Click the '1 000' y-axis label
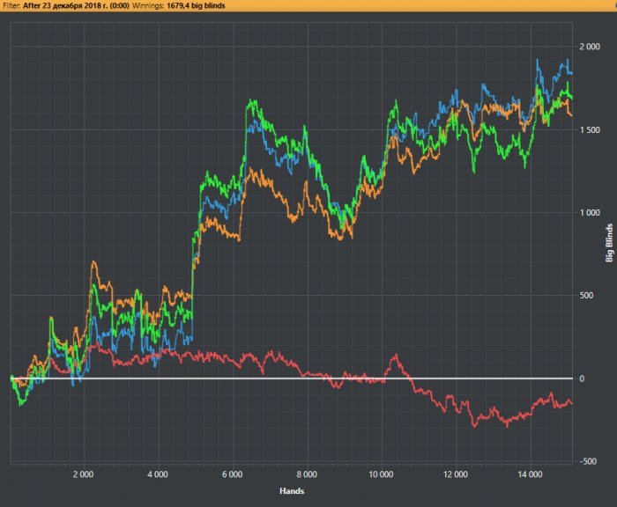Image resolution: width=617 pixels, height=507 pixels. pyautogui.click(x=590, y=213)
